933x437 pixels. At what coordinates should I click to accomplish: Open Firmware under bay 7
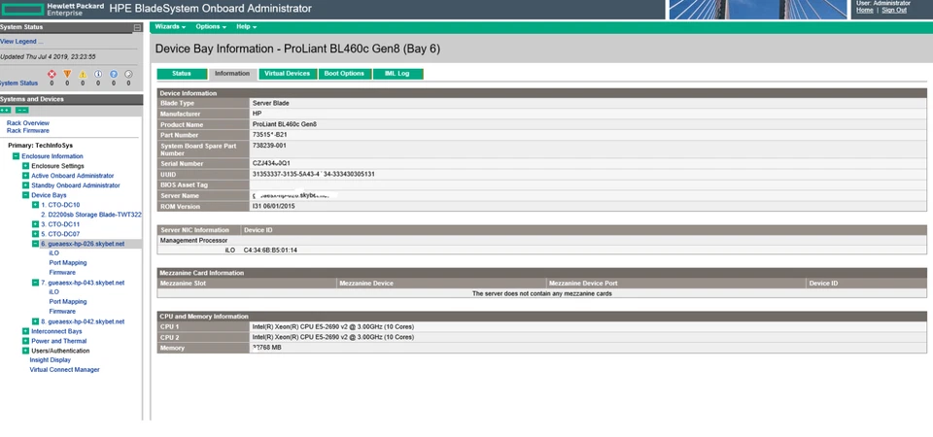[x=62, y=312]
